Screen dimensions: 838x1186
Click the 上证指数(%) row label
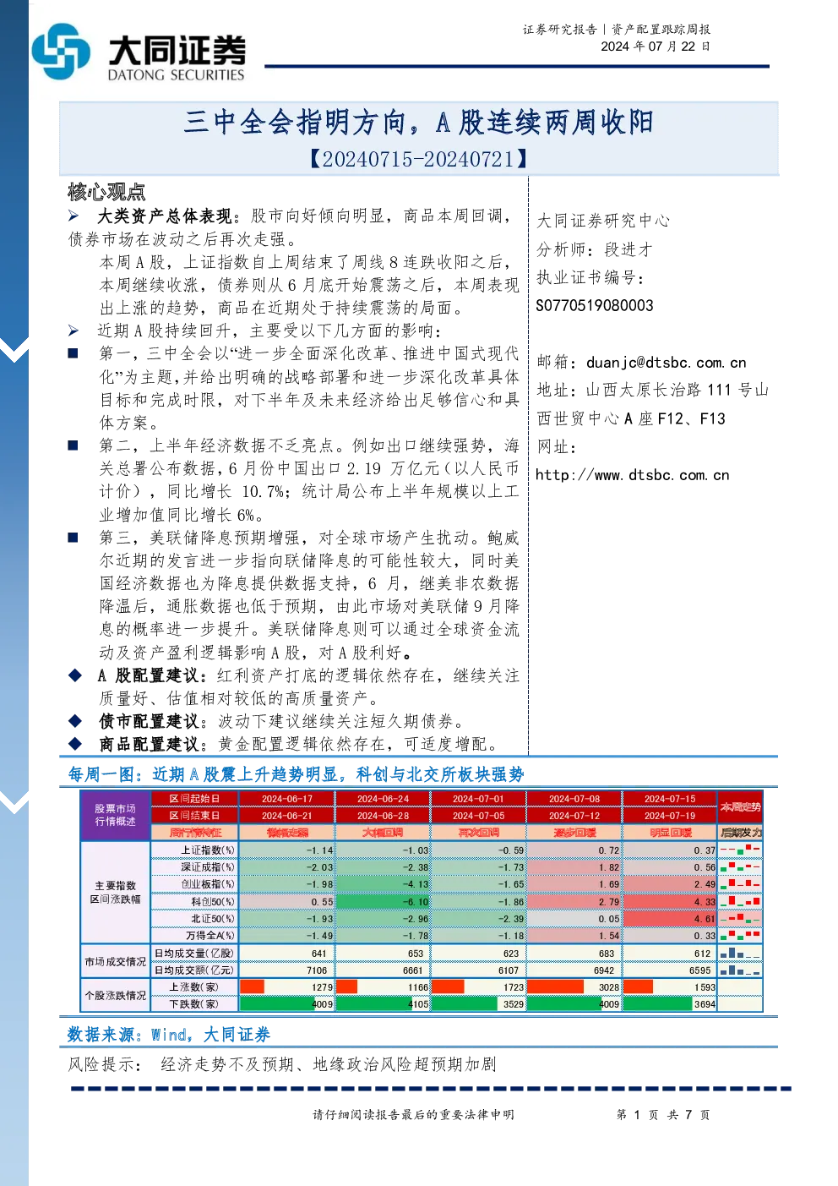(x=193, y=850)
